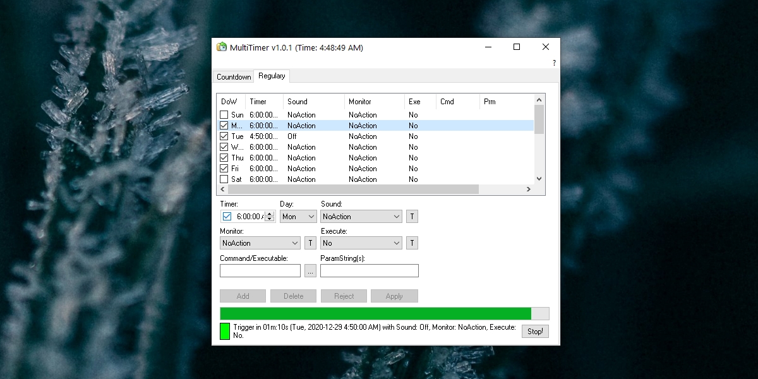This screenshot has height=379, width=758.
Task: Click the Prm column header
Action: tap(506, 102)
